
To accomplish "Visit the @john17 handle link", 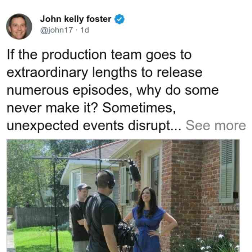I will (x=57, y=30).
